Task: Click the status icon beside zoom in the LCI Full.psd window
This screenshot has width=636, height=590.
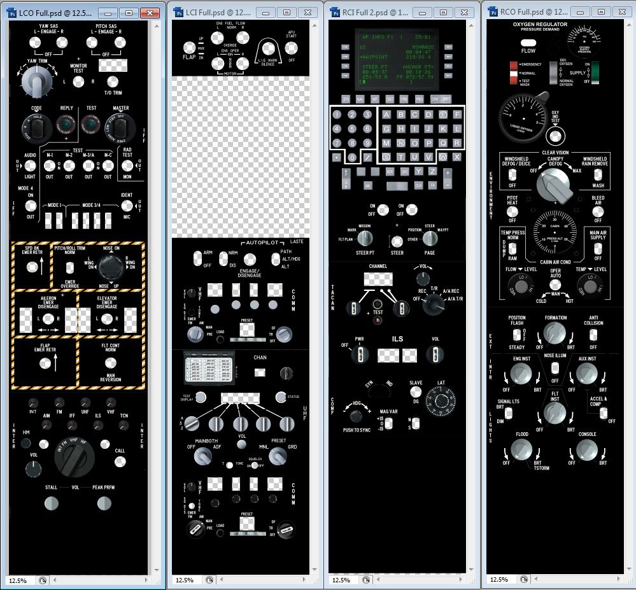Action: pyautogui.click(x=207, y=580)
